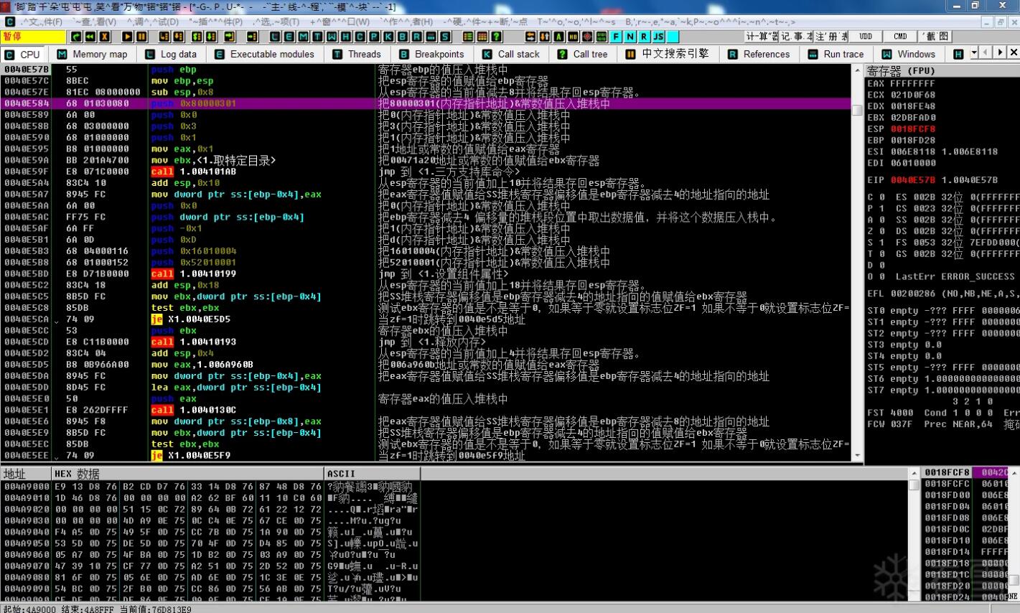Click the Step into toolbar icon
The width and height of the screenshot is (1020, 613).
[x=164, y=37]
